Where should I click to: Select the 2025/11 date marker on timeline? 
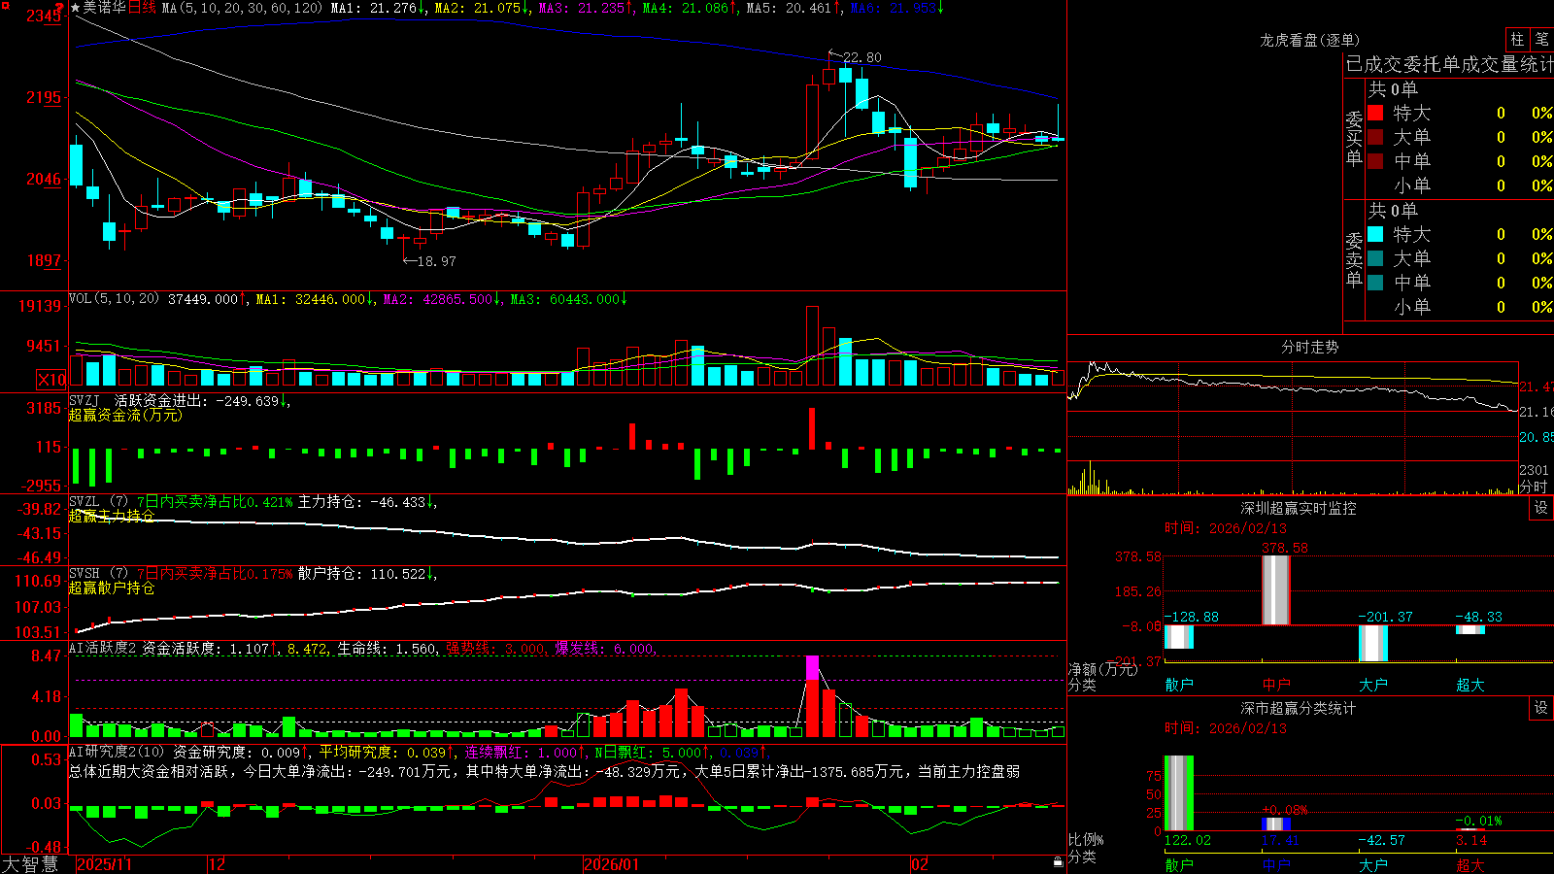(x=104, y=864)
